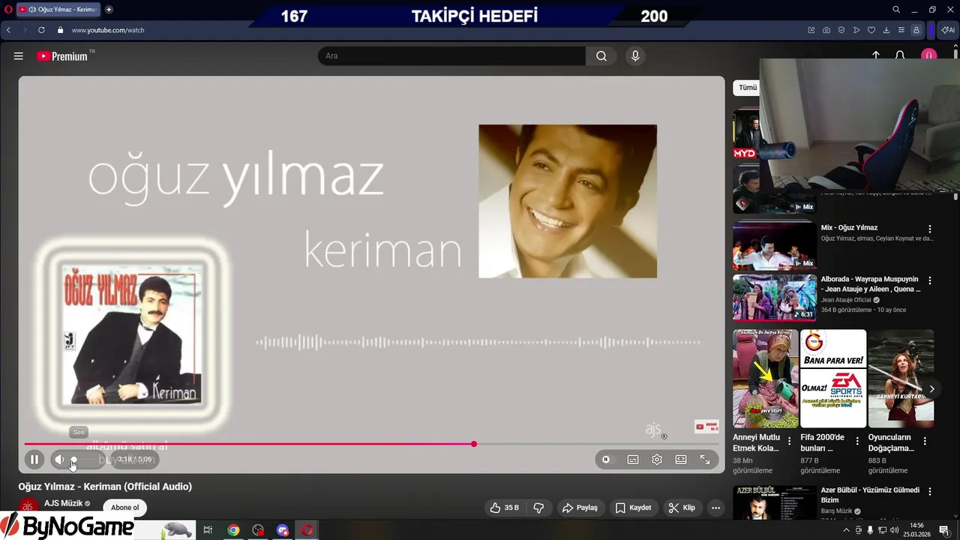Image resolution: width=960 pixels, height=540 pixels.
Task: Open the Easy Setup sliders icon
Action: (x=901, y=30)
